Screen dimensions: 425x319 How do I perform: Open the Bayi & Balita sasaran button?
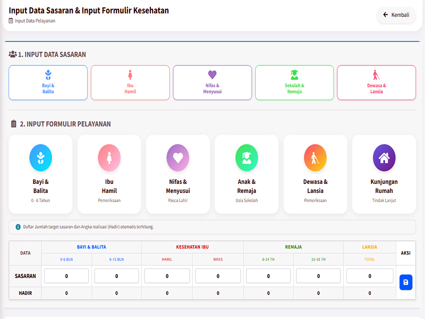point(48,82)
